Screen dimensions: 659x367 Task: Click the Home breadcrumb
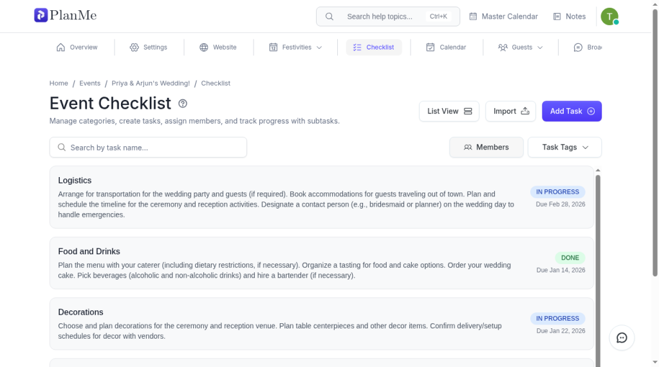[59, 83]
